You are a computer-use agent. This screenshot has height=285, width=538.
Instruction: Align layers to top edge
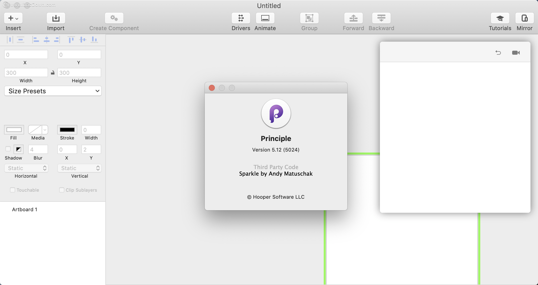[71, 40]
